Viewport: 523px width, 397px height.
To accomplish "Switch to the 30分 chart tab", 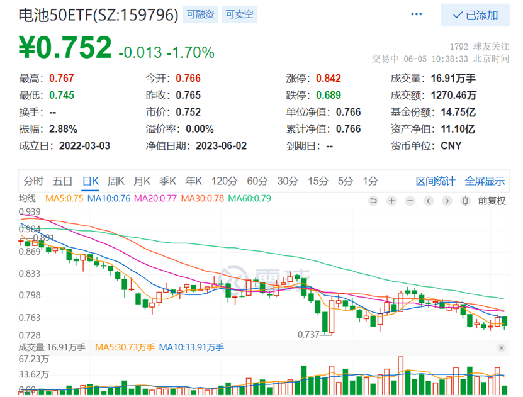I will 288,181.
